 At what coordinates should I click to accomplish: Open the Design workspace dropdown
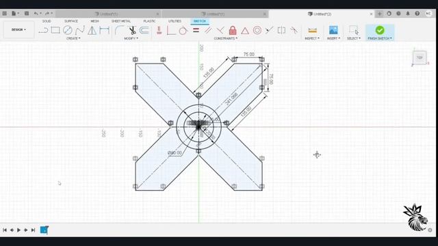(x=18, y=29)
